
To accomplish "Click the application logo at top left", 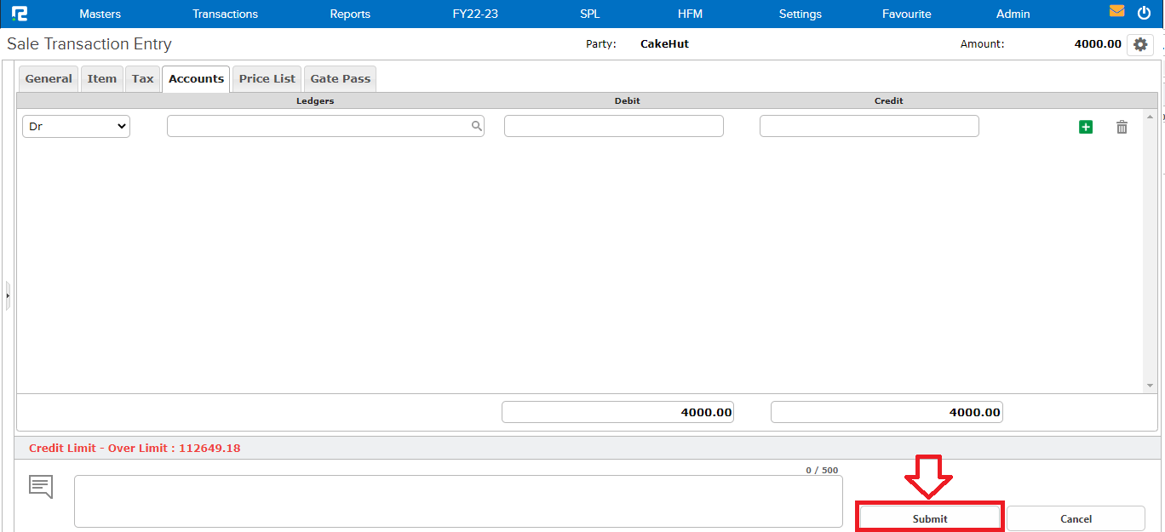I will (21, 13).
